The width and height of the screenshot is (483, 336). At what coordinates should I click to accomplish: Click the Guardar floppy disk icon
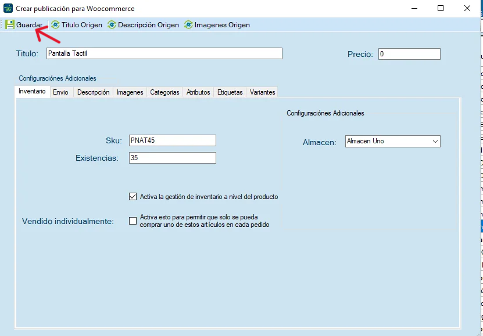[10, 24]
